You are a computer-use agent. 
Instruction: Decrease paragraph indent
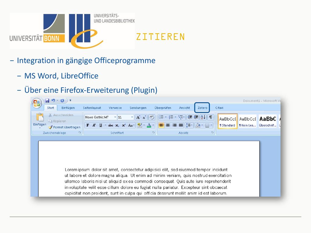190,117
